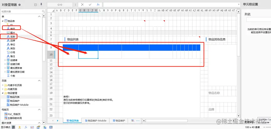This screenshot has width=271, height=129.
Task: Expand the 最后更新者 node
Action: [x=5, y=68]
